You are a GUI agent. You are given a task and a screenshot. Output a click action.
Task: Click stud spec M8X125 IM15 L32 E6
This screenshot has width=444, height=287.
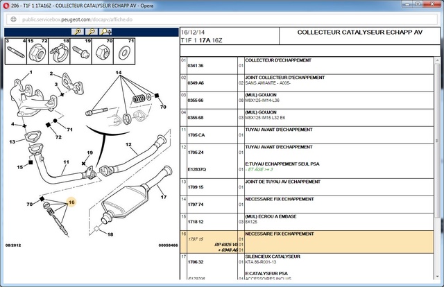(x=265, y=118)
